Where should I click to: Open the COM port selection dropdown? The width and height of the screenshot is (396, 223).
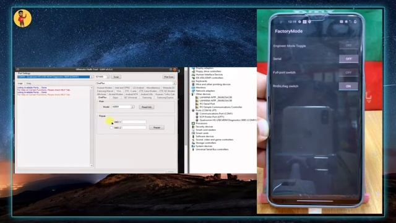pos(92,77)
